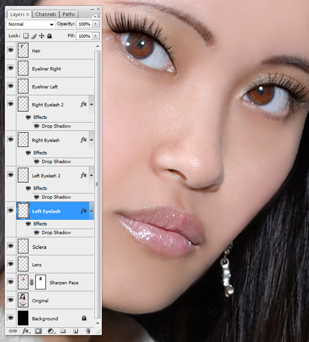309x342 pixels.
Task: Click the Layers panel scrollbar thumb
Action: (98, 184)
